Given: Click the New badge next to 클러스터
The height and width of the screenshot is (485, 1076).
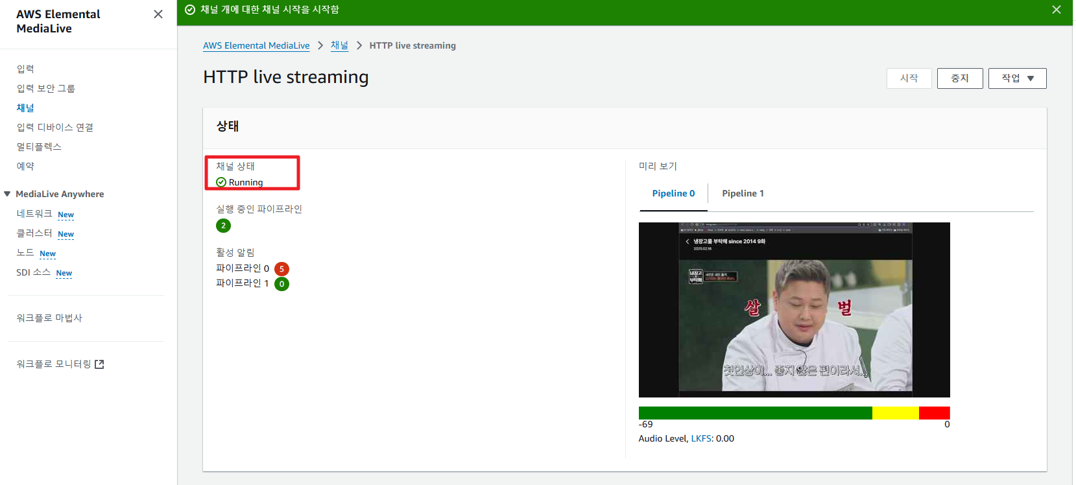Looking at the screenshot, I should point(66,234).
